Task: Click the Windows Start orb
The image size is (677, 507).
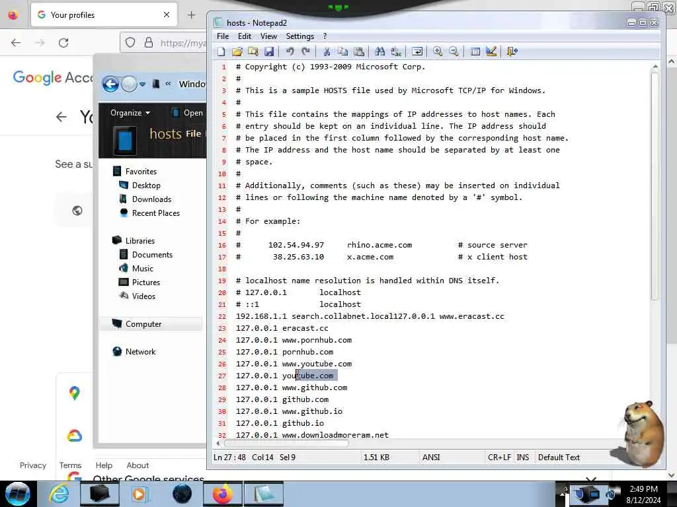Action: pyautogui.click(x=18, y=494)
